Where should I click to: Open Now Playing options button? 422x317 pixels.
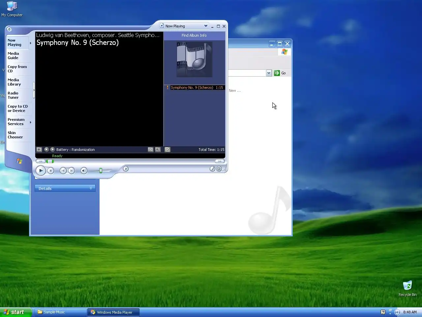pyautogui.click(x=39, y=150)
